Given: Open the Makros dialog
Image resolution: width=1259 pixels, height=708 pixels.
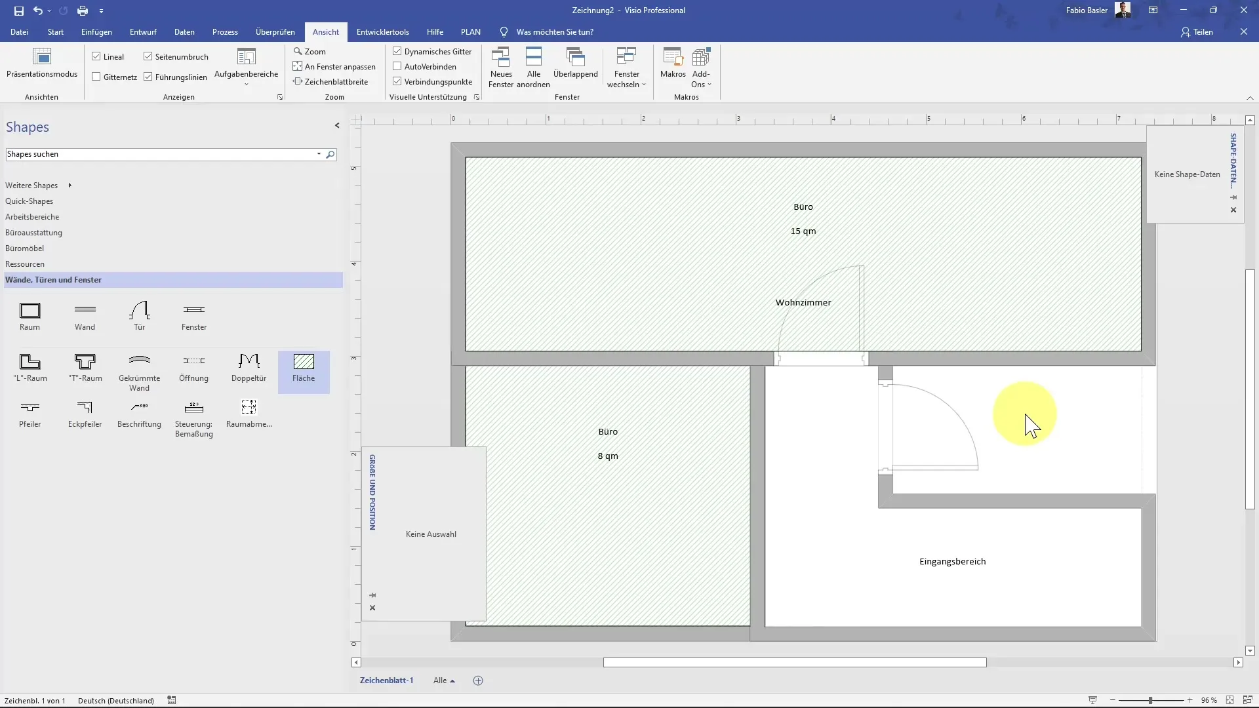Looking at the screenshot, I should point(673,64).
